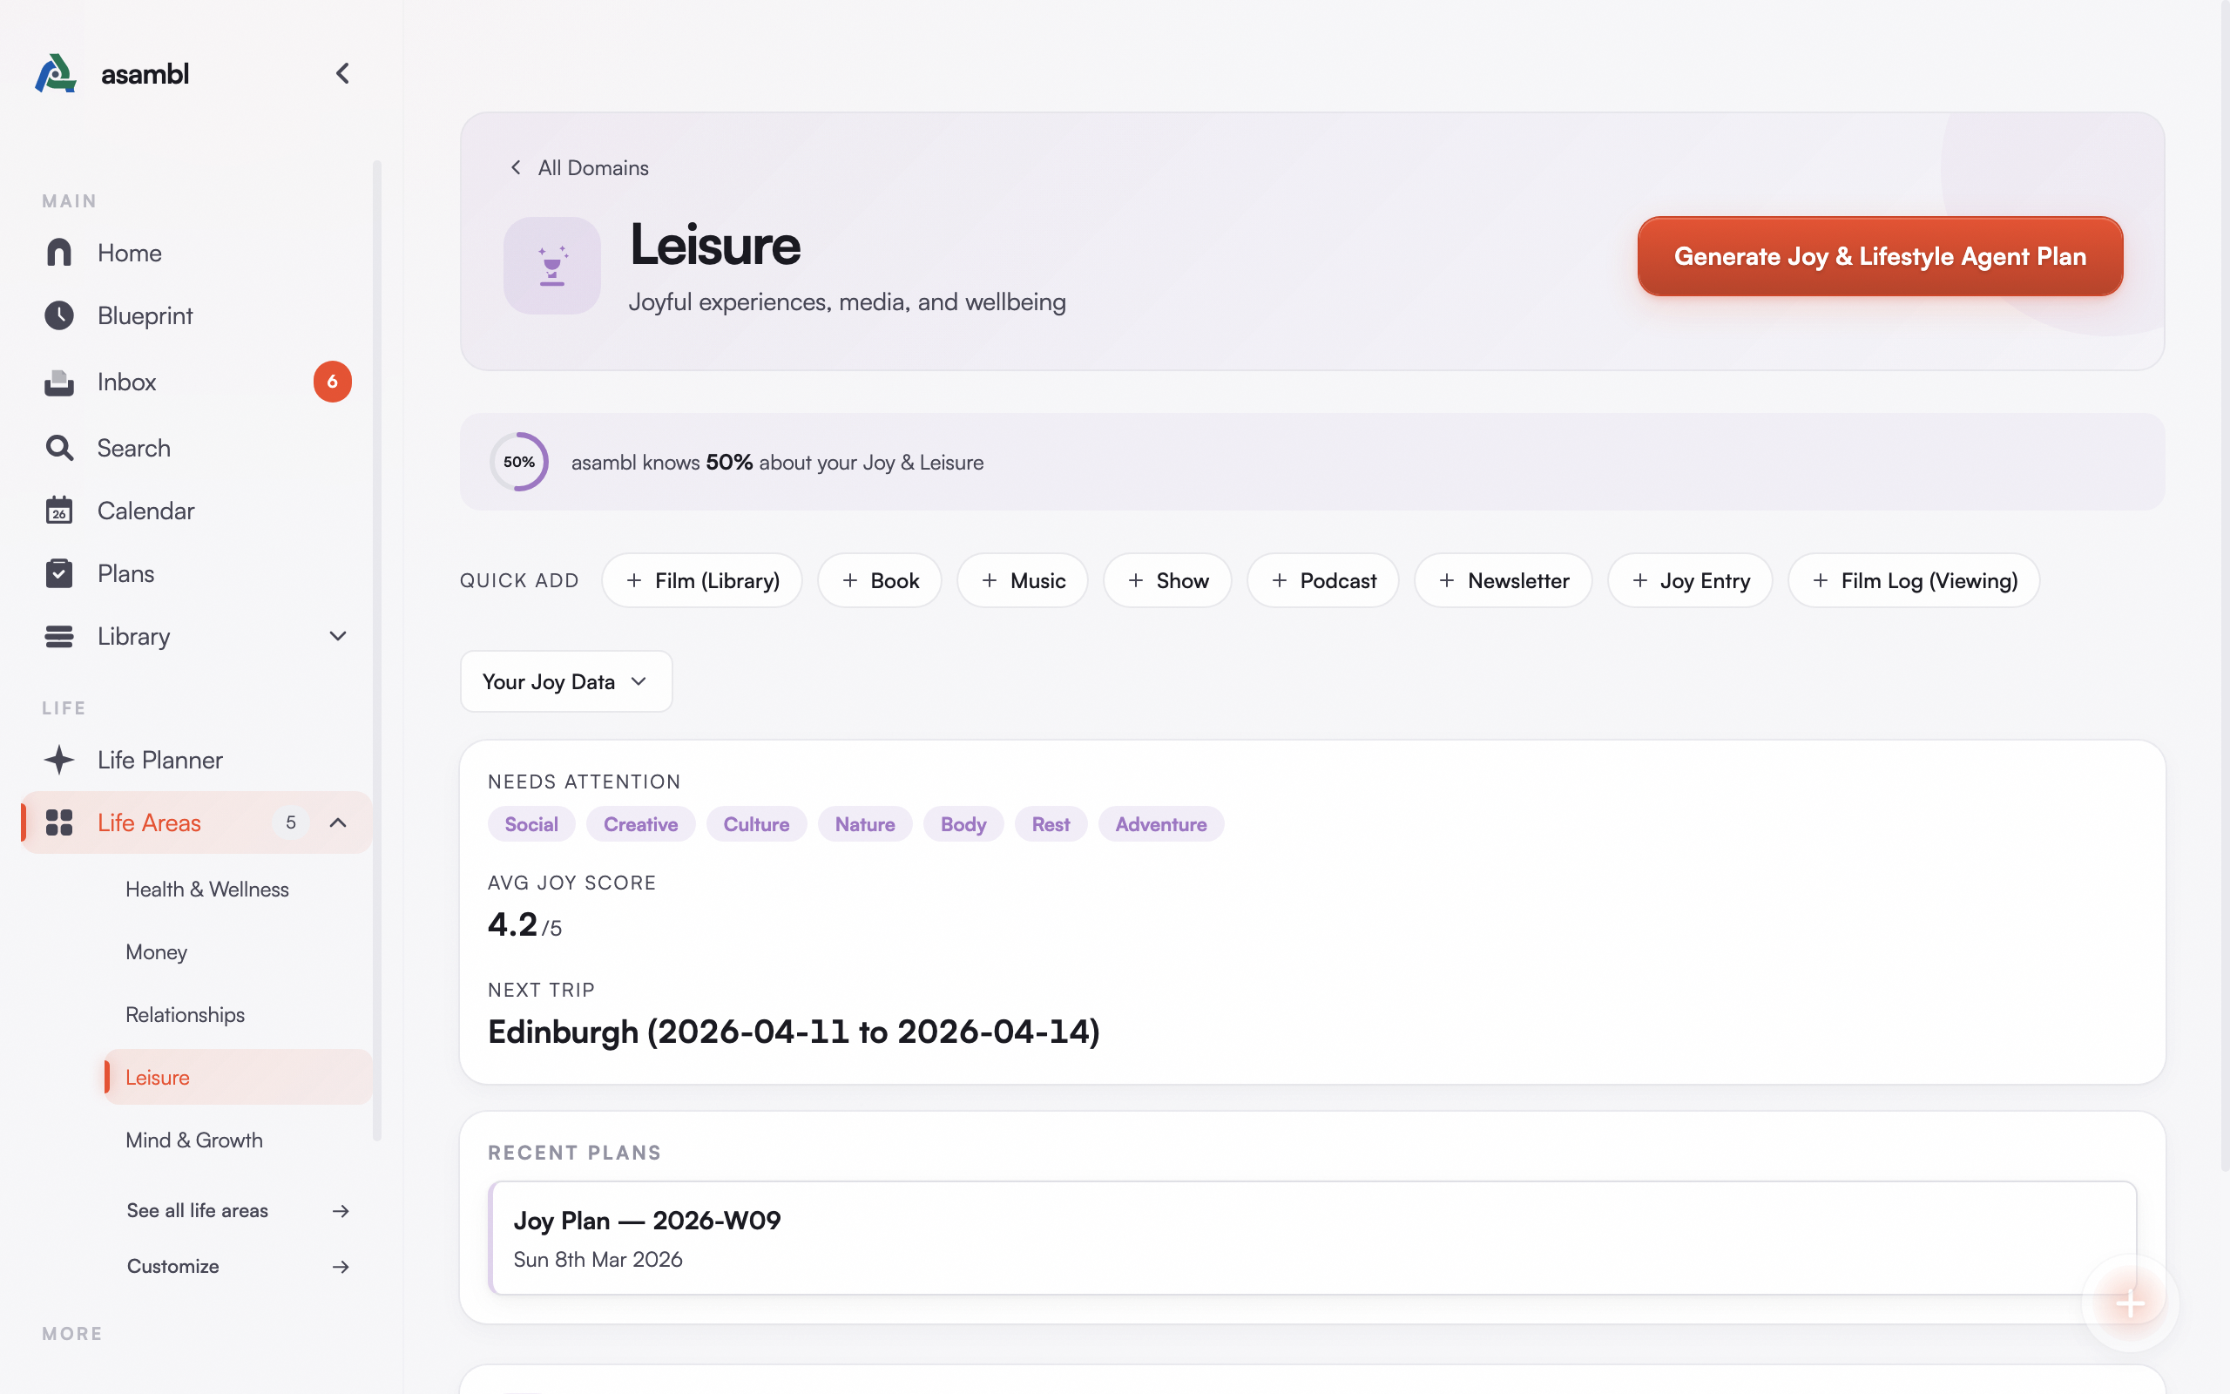The width and height of the screenshot is (2230, 1394).
Task: Open the Inbox icon showing 6 notifications
Action: pyautogui.click(x=59, y=382)
